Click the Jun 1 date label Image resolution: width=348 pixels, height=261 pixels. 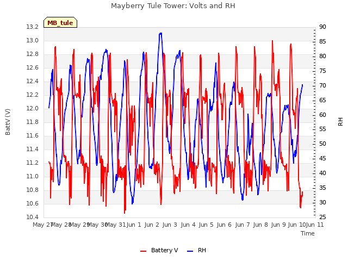coord(134,225)
